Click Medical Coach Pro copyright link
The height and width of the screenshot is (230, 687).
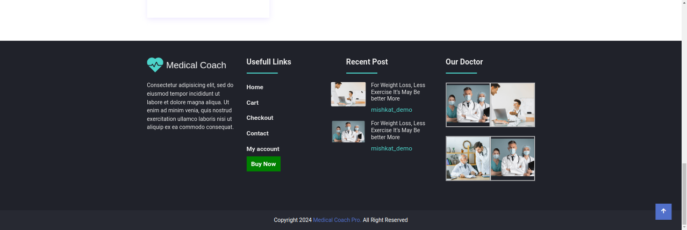(337, 220)
